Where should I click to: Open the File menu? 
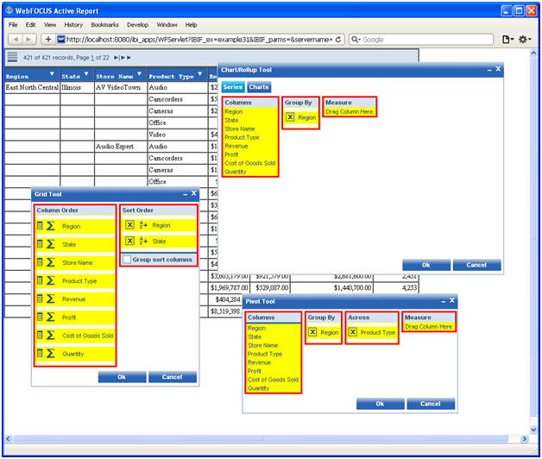pyautogui.click(x=13, y=24)
